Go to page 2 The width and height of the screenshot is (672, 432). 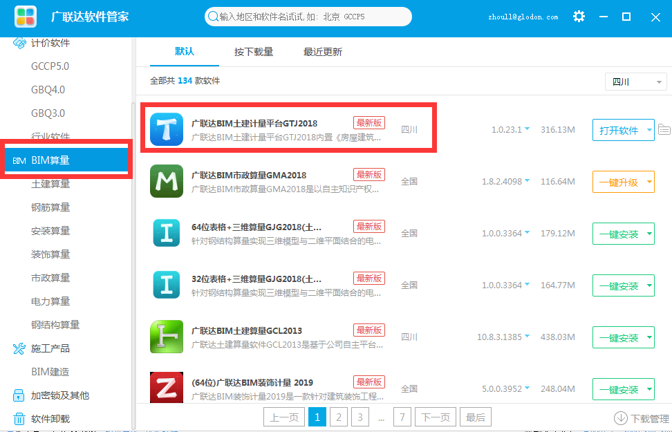click(x=339, y=417)
